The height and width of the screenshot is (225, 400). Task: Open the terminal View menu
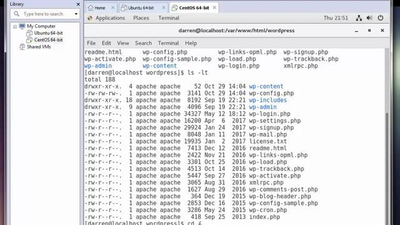click(x=123, y=43)
